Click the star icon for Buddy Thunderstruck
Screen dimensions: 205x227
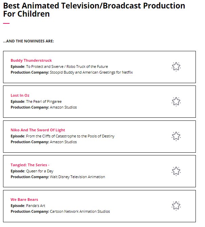pyautogui.click(x=176, y=67)
